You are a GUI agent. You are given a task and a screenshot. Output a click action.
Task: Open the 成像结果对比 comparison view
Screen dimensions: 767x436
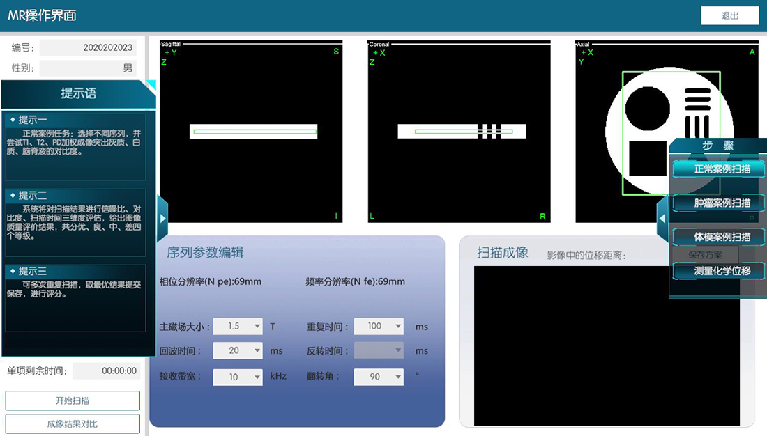click(72, 423)
